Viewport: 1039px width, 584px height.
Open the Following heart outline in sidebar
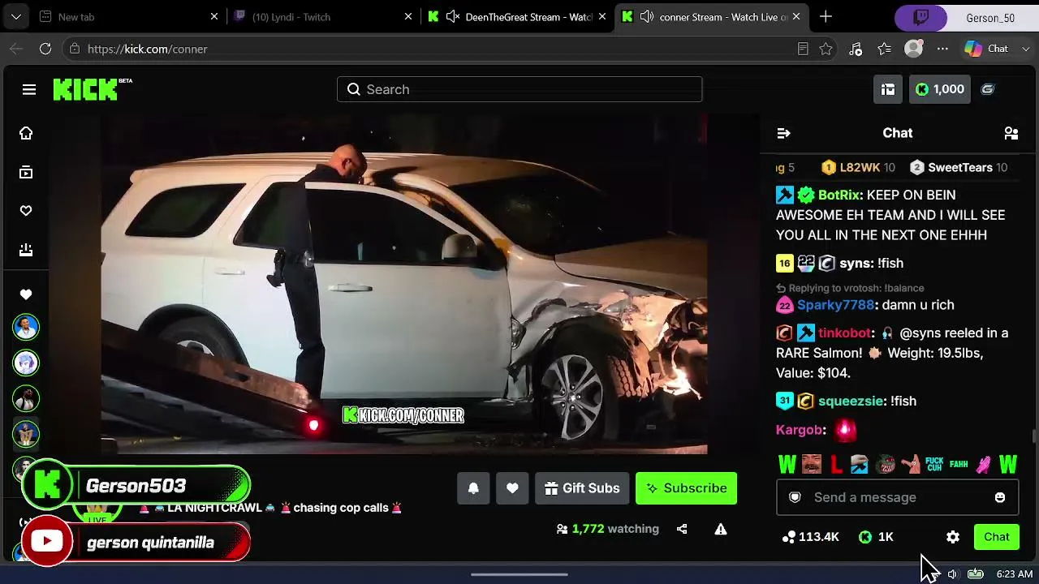click(26, 211)
